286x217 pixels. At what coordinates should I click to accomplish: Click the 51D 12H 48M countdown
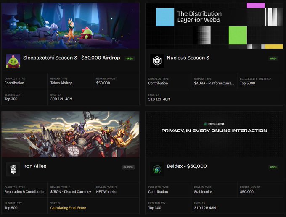tap(159, 99)
